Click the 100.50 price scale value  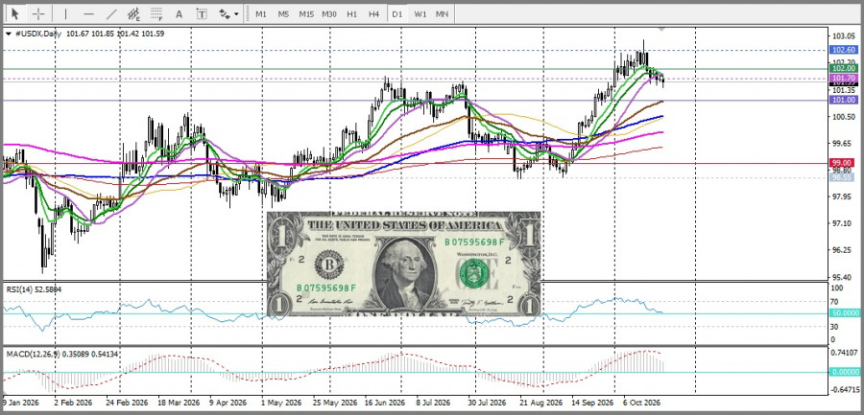pos(843,117)
